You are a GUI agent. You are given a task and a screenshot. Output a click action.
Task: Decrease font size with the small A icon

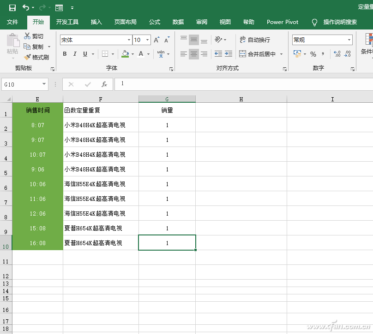pos(167,40)
